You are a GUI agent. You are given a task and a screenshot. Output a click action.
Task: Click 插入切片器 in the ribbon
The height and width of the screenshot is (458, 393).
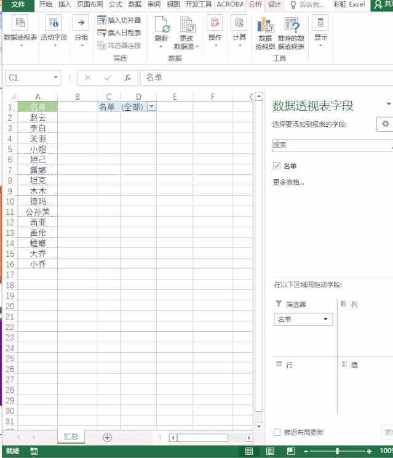tap(119, 20)
